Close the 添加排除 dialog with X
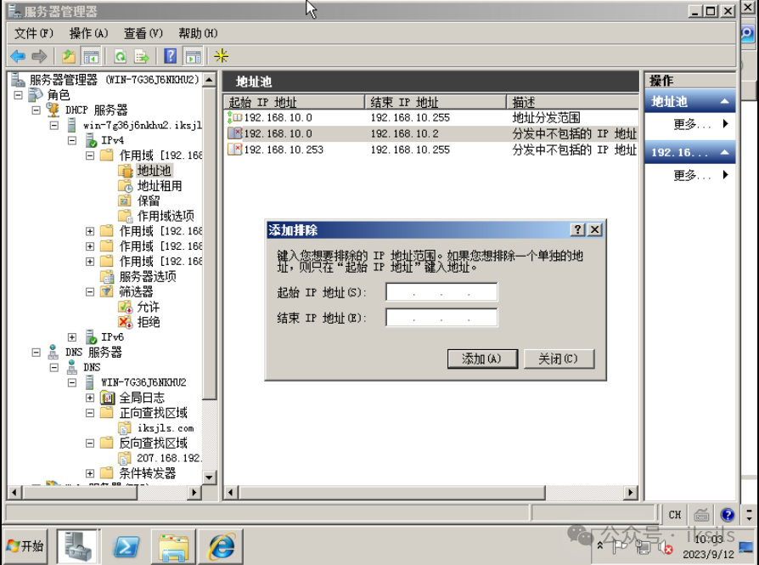This screenshot has height=565, width=759. 595,229
